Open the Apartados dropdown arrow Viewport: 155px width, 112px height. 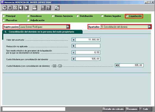pos(150,27)
